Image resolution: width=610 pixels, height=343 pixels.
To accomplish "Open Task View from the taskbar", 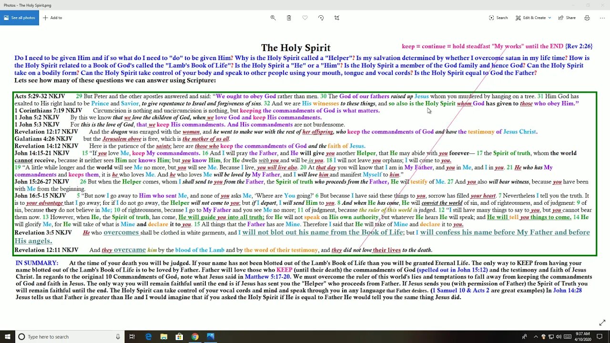I will (132, 337).
